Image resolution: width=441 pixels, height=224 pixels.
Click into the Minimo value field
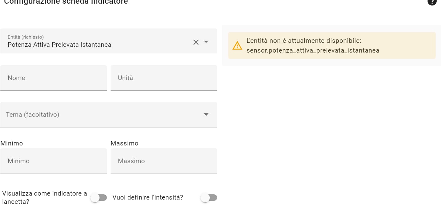tap(54, 161)
